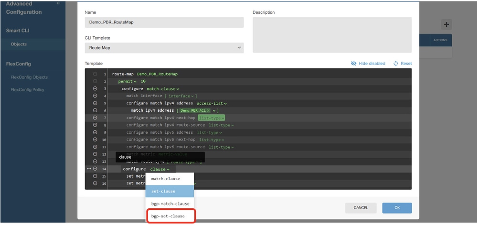477x226 pixels.
Task: Open FlexConfig Objects in the sidebar
Action: click(x=29, y=77)
